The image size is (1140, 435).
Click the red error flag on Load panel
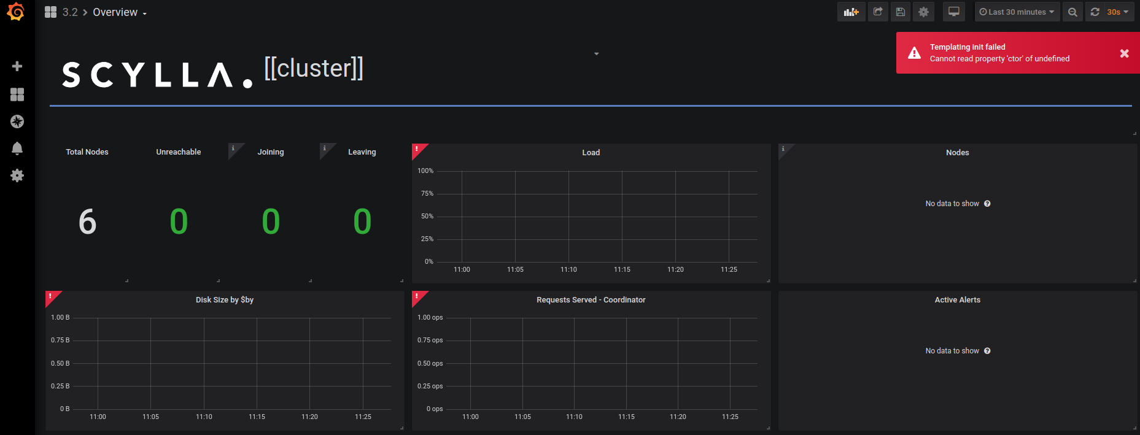coord(417,149)
